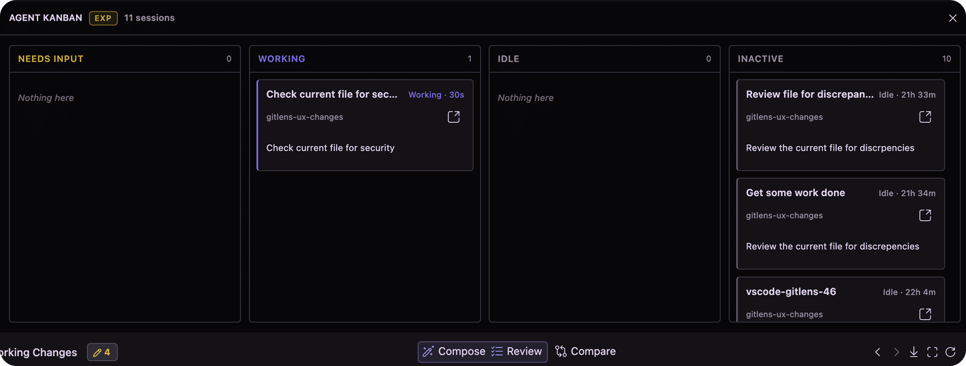Select the 'Check current file for sec...' card

click(365, 125)
